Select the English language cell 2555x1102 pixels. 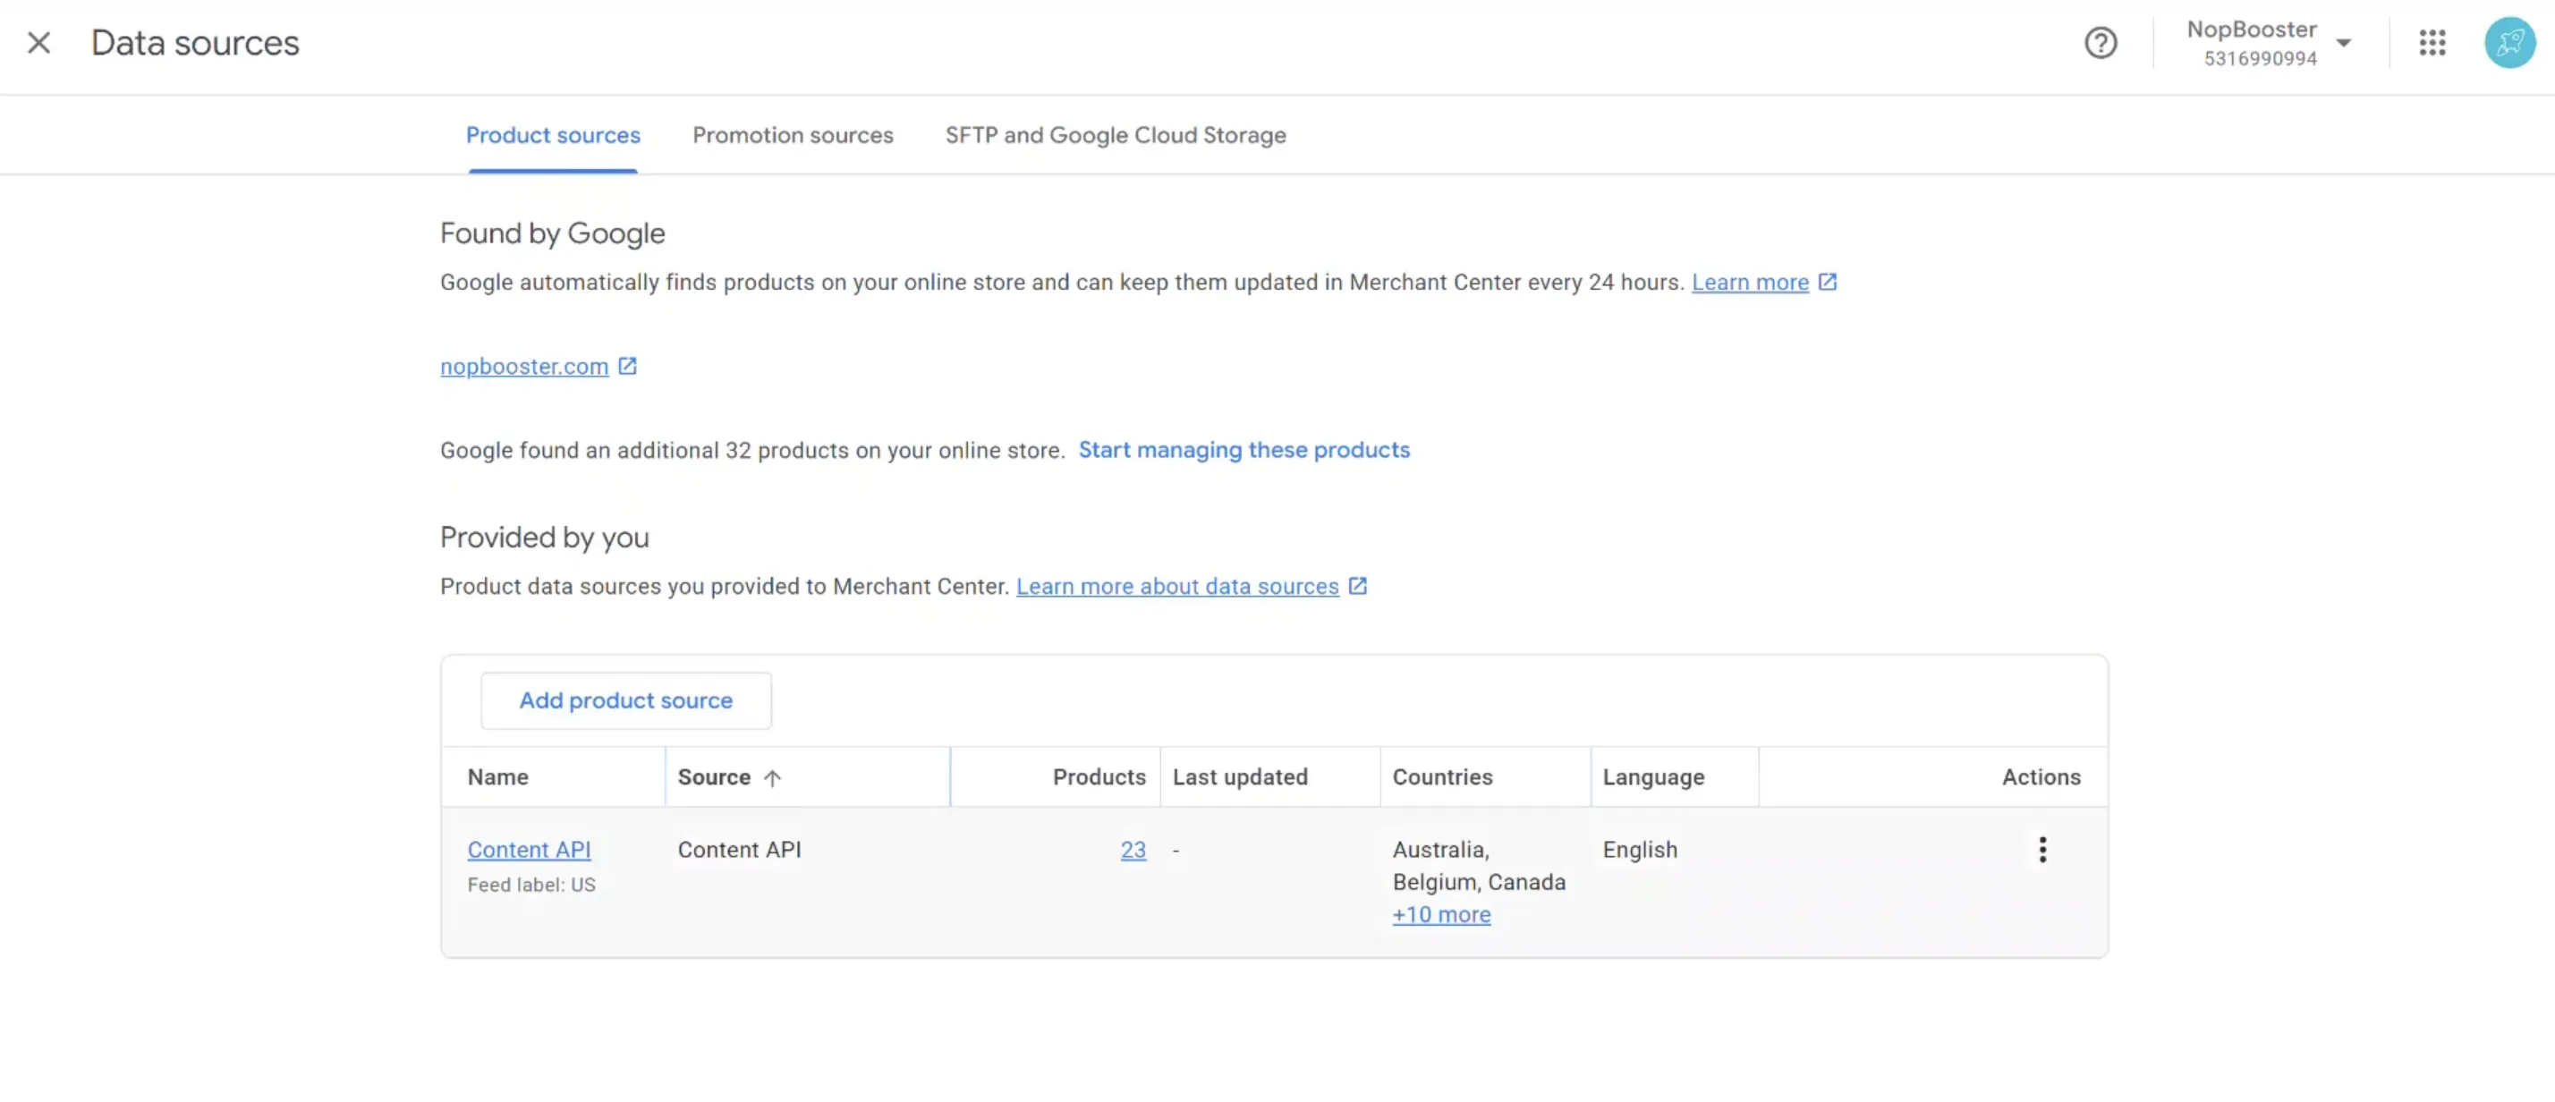1640,849
